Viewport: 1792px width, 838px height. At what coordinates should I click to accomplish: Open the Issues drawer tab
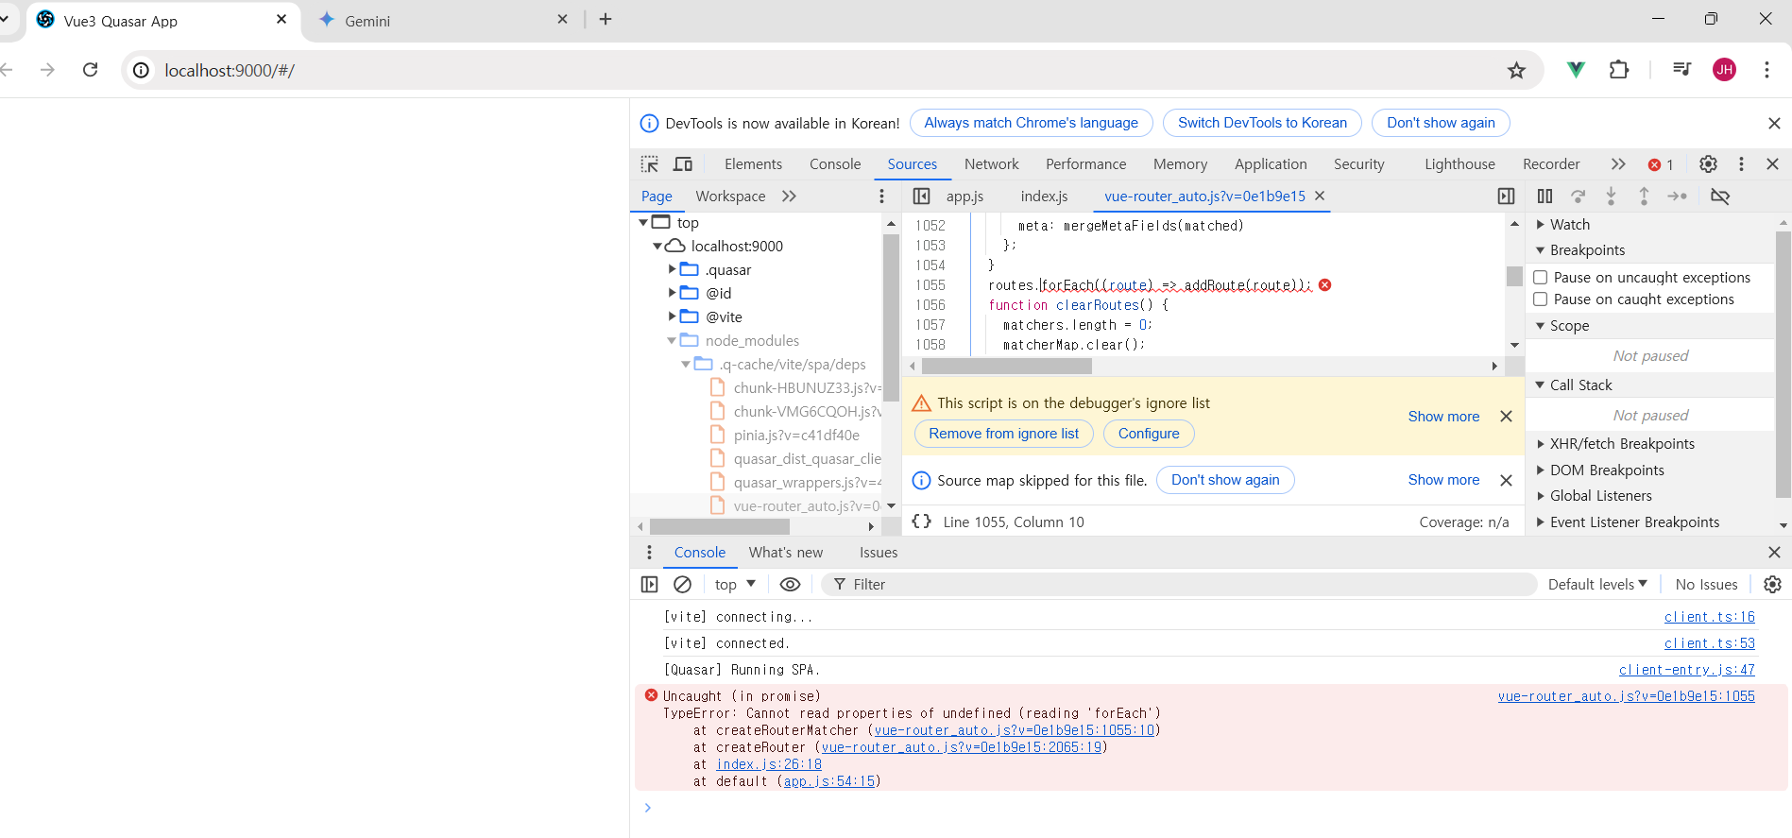pos(879,553)
